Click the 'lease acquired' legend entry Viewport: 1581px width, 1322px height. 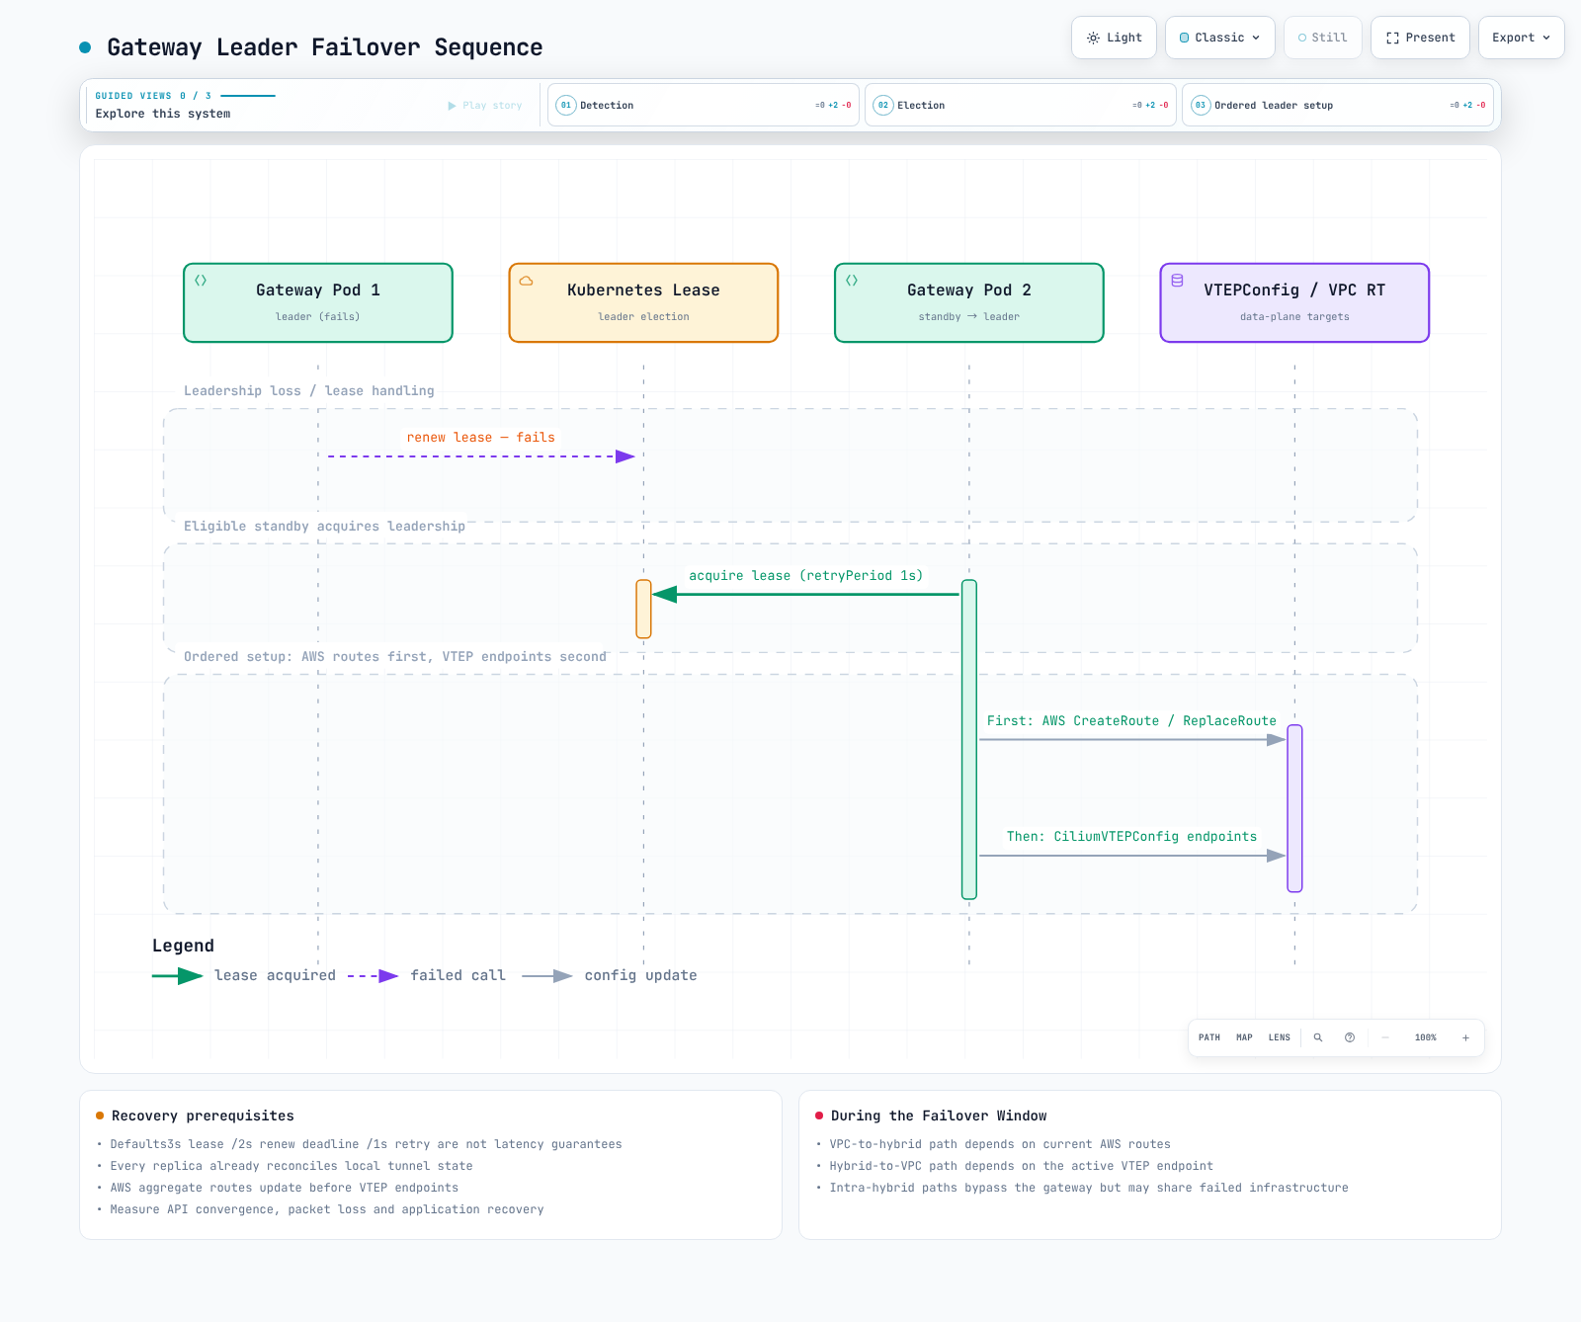[275, 975]
